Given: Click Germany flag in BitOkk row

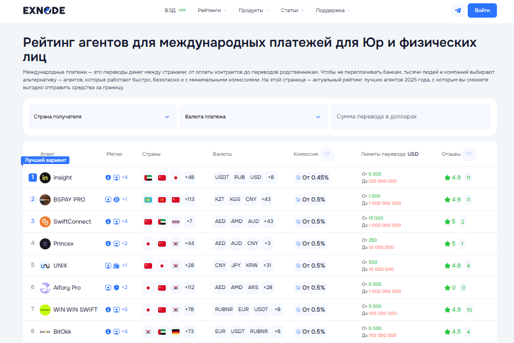Looking at the screenshot, I should coord(176,331).
